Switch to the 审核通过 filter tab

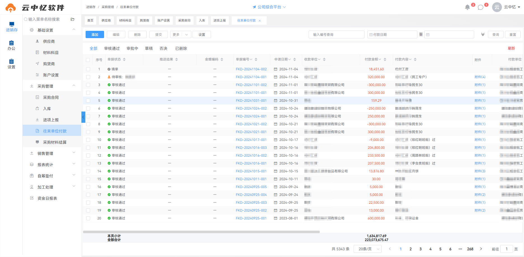coord(112,48)
